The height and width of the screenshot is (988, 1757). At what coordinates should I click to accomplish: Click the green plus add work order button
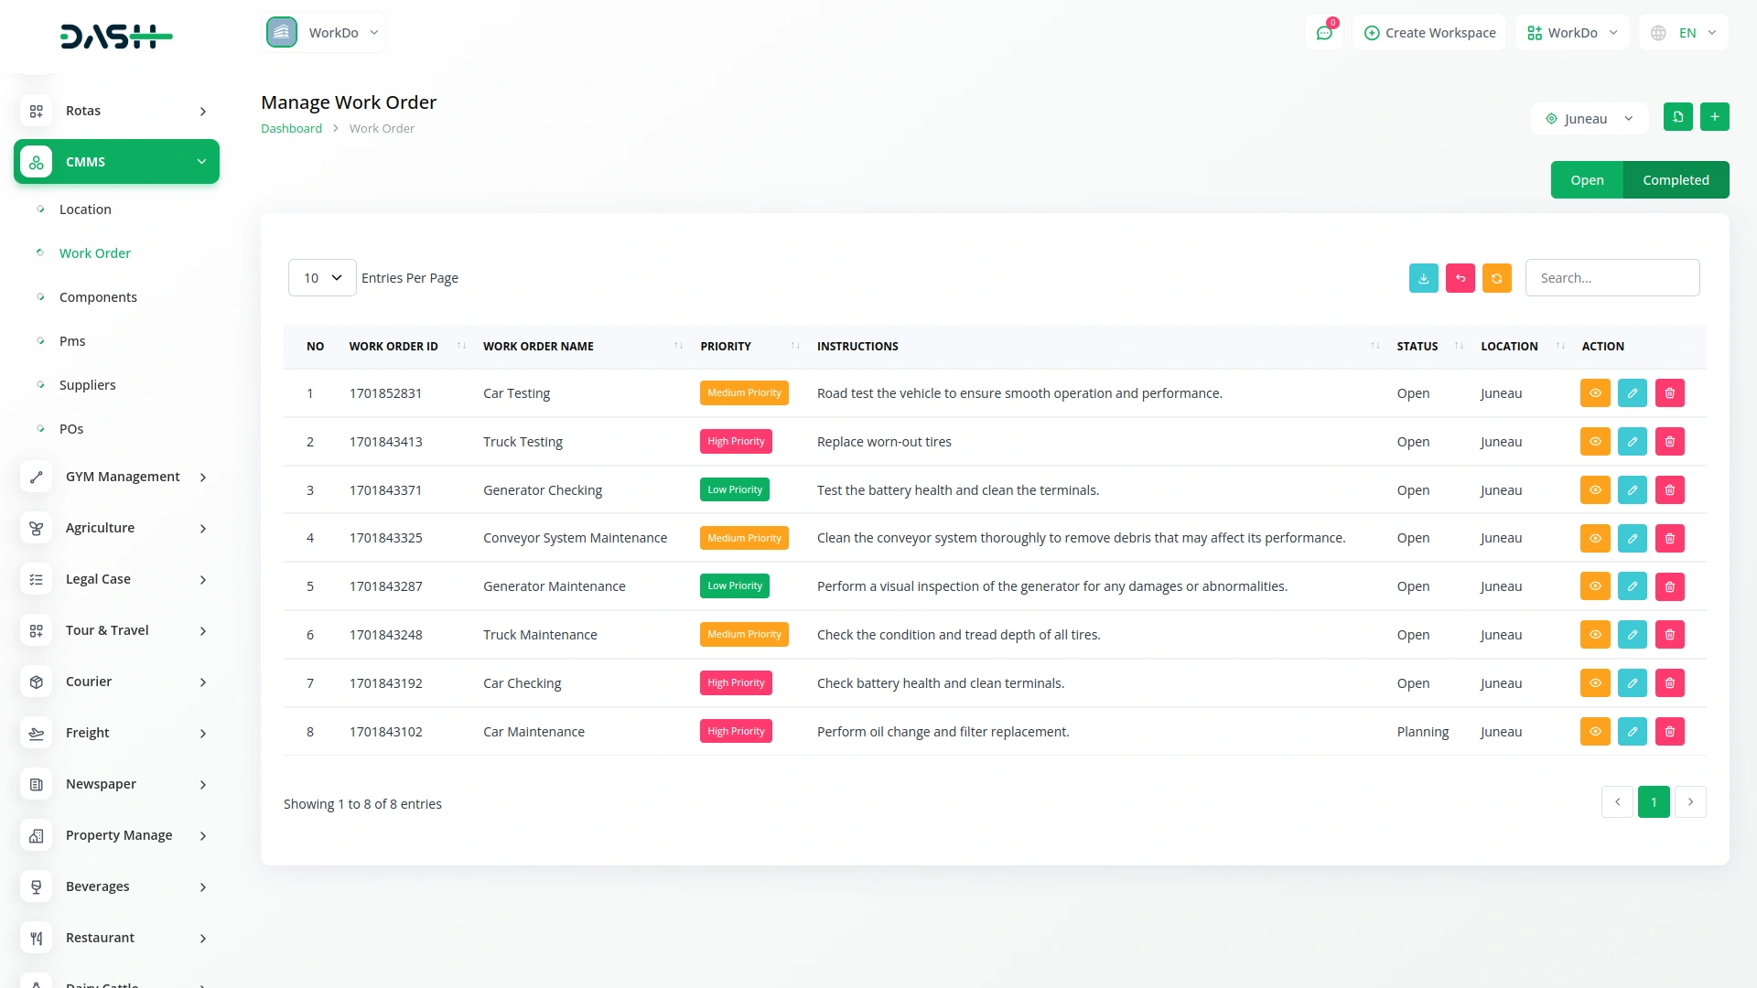pyautogui.click(x=1714, y=117)
